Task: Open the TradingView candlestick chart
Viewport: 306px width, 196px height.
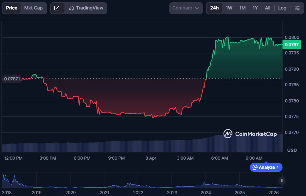Action: point(86,8)
